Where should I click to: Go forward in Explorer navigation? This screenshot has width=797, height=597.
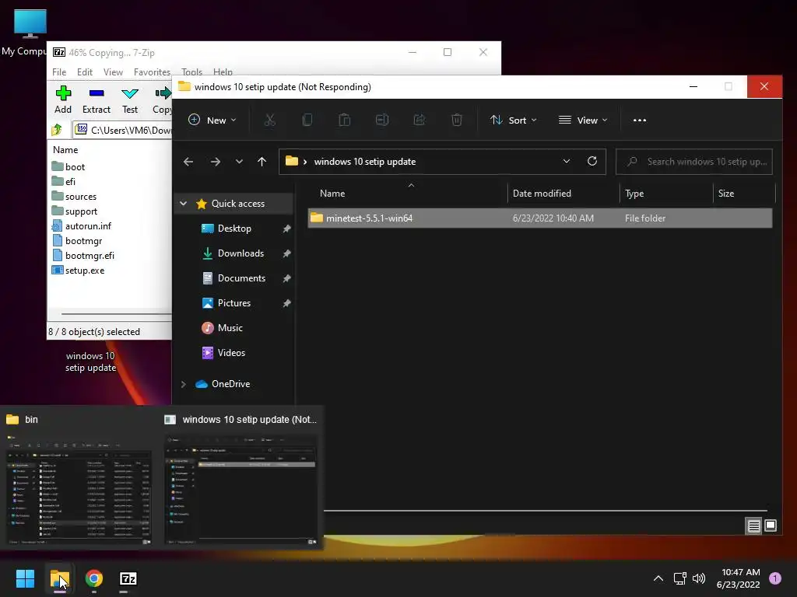pos(216,162)
